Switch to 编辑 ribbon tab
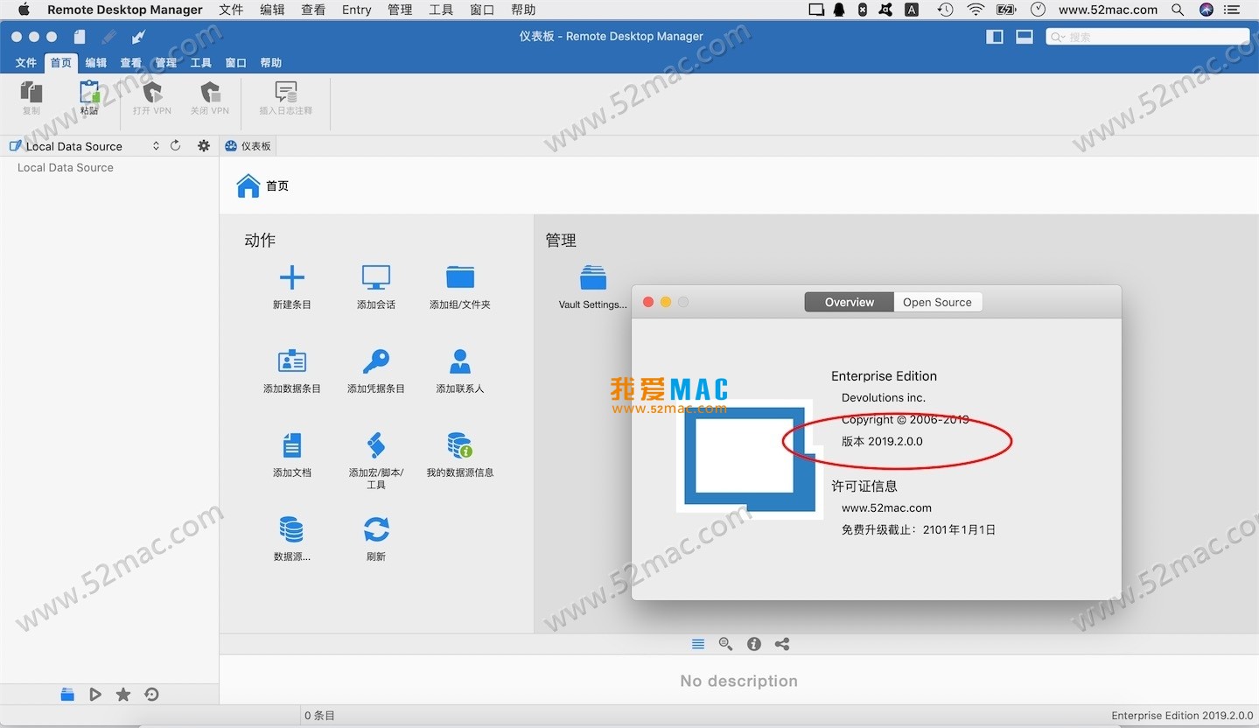The height and width of the screenshot is (728, 1259). (x=96, y=63)
